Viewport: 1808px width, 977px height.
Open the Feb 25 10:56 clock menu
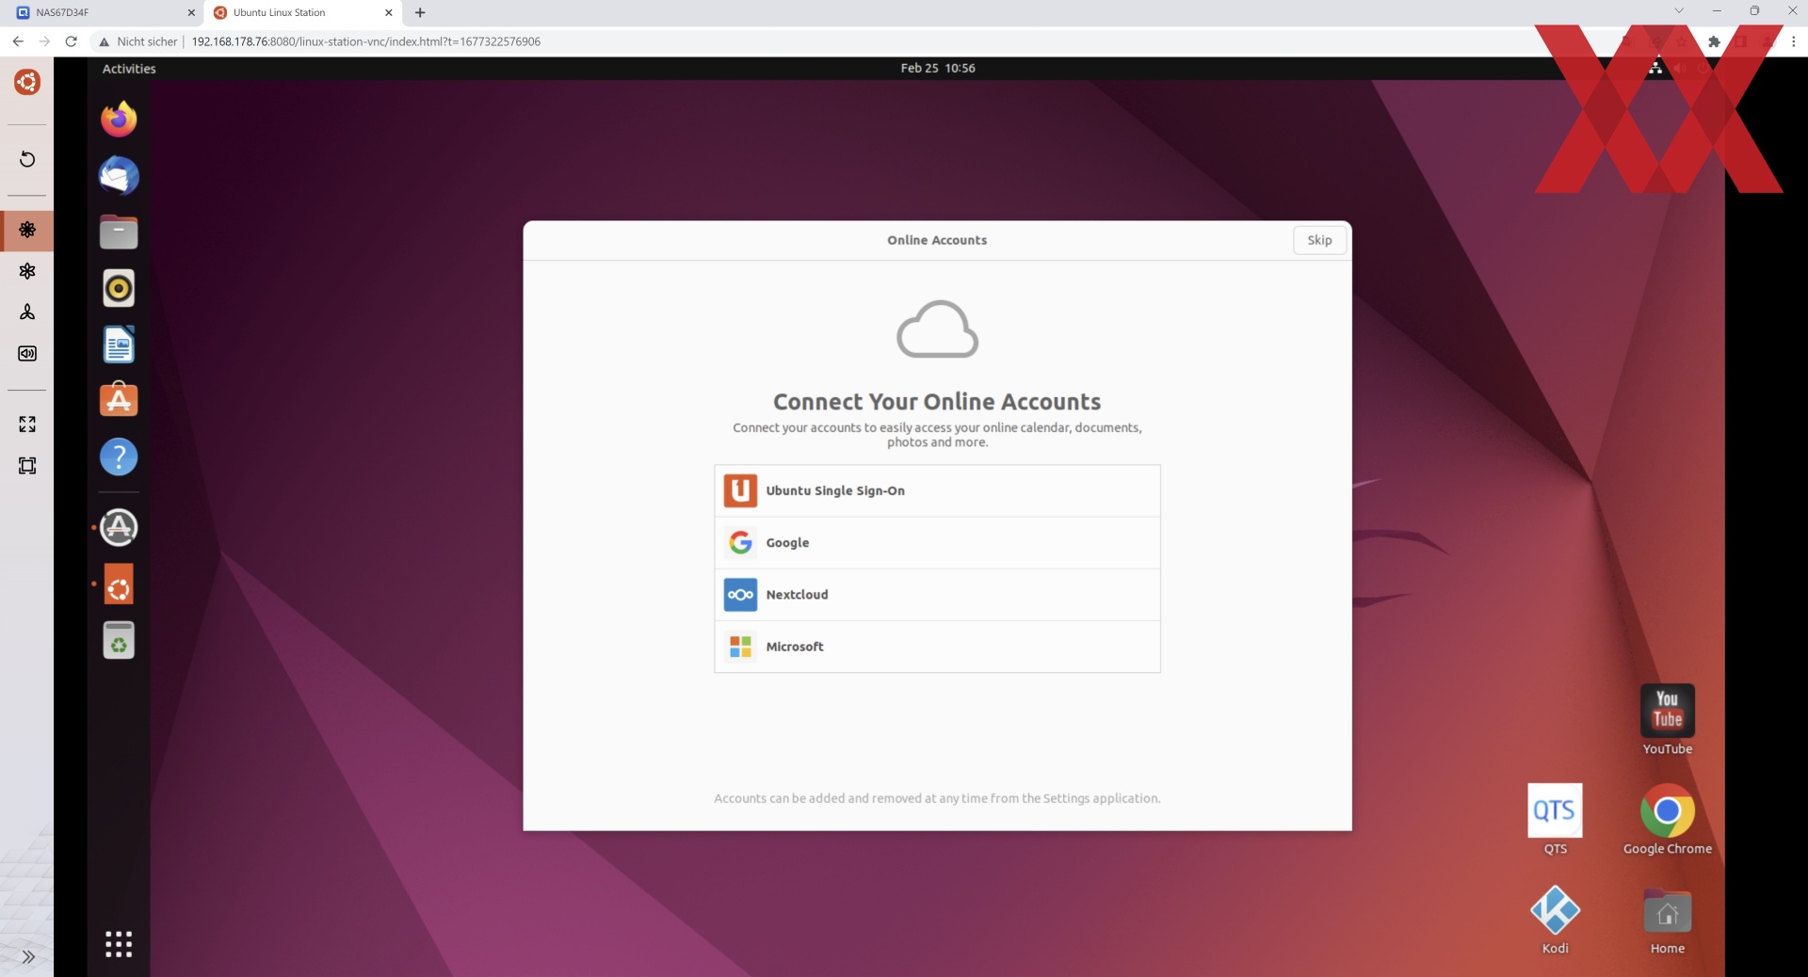[938, 68]
